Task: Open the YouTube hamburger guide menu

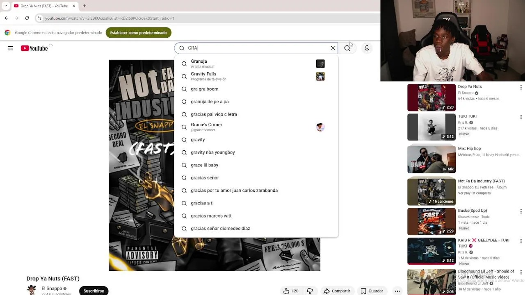Action: point(10,48)
